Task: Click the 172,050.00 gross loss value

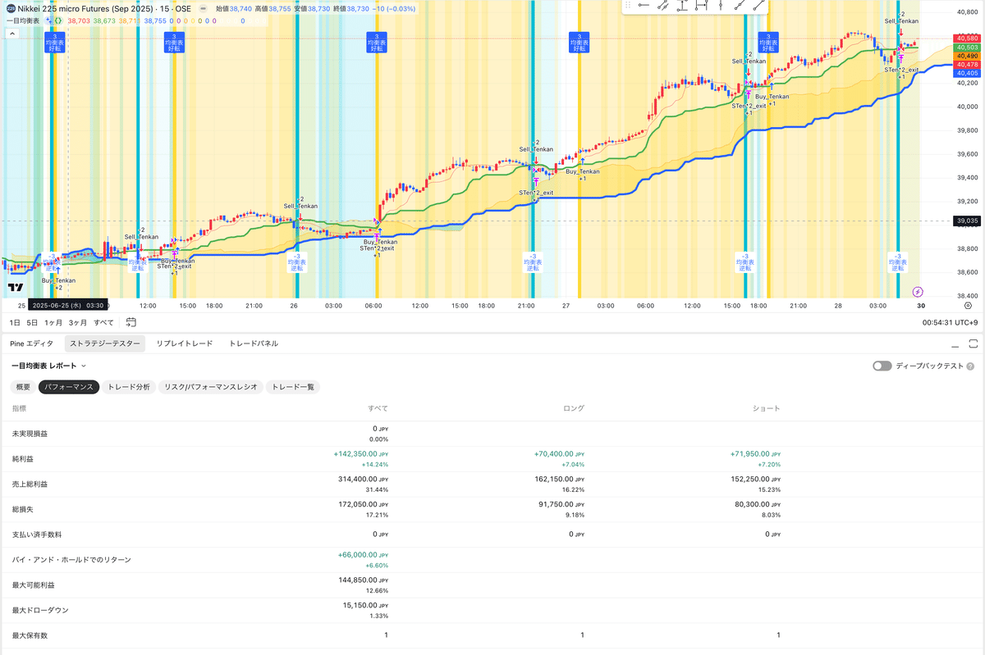Action: click(x=363, y=504)
